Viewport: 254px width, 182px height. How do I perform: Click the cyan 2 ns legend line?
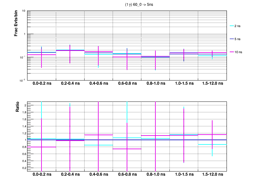point(232,26)
